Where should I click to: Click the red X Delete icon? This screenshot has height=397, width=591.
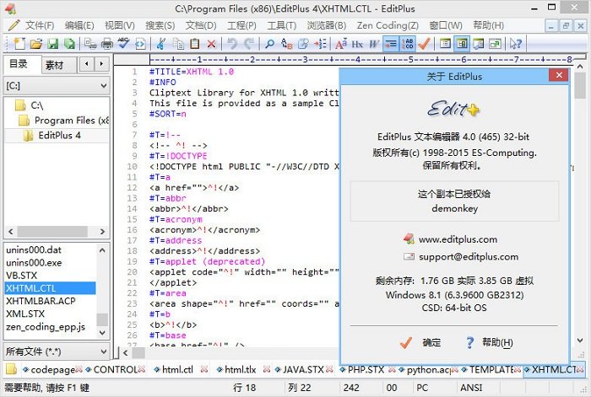point(211,43)
